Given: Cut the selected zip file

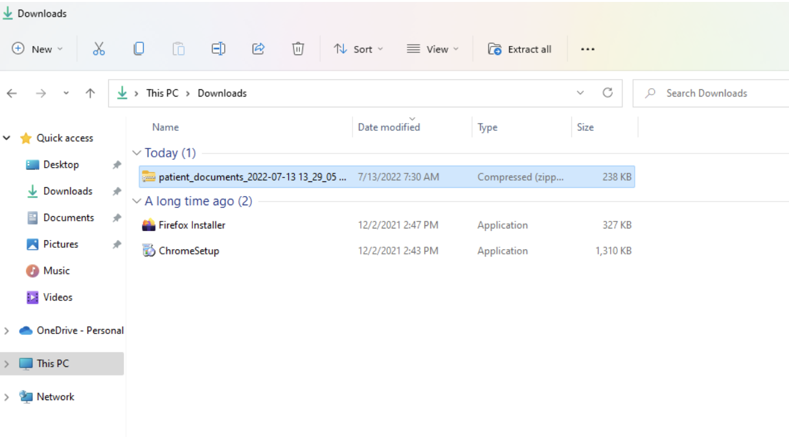Looking at the screenshot, I should pyautogui.click(x=98, y=49).
